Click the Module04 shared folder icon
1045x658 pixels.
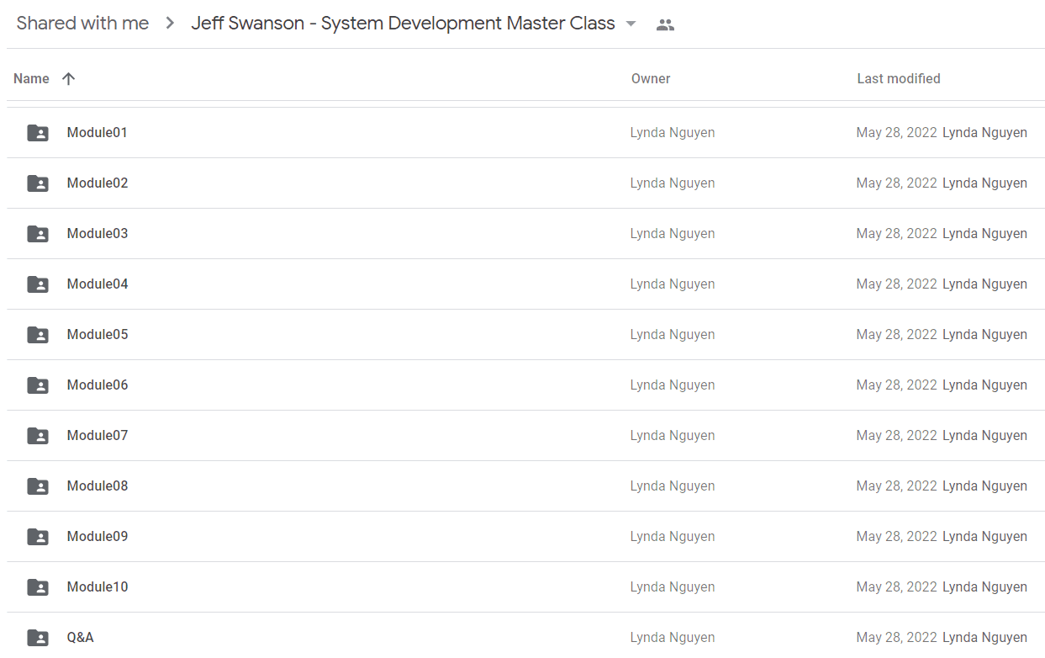pos(38,284)
